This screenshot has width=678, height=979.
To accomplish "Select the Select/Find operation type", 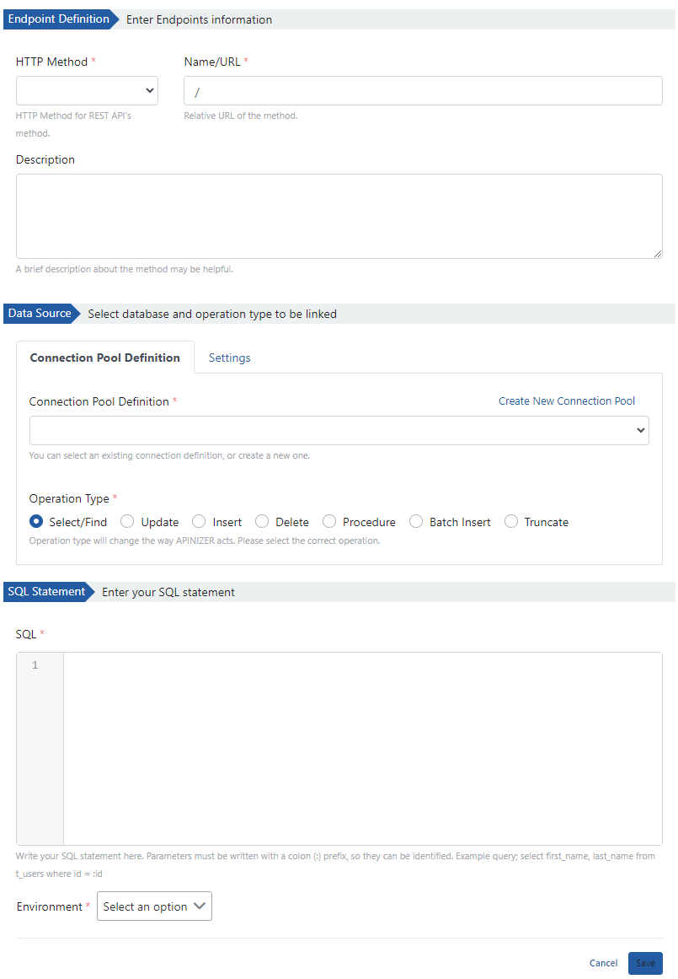I will tap(36, 522).
